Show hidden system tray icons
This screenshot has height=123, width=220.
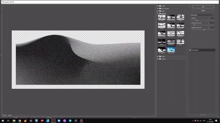tap(192, 121)
